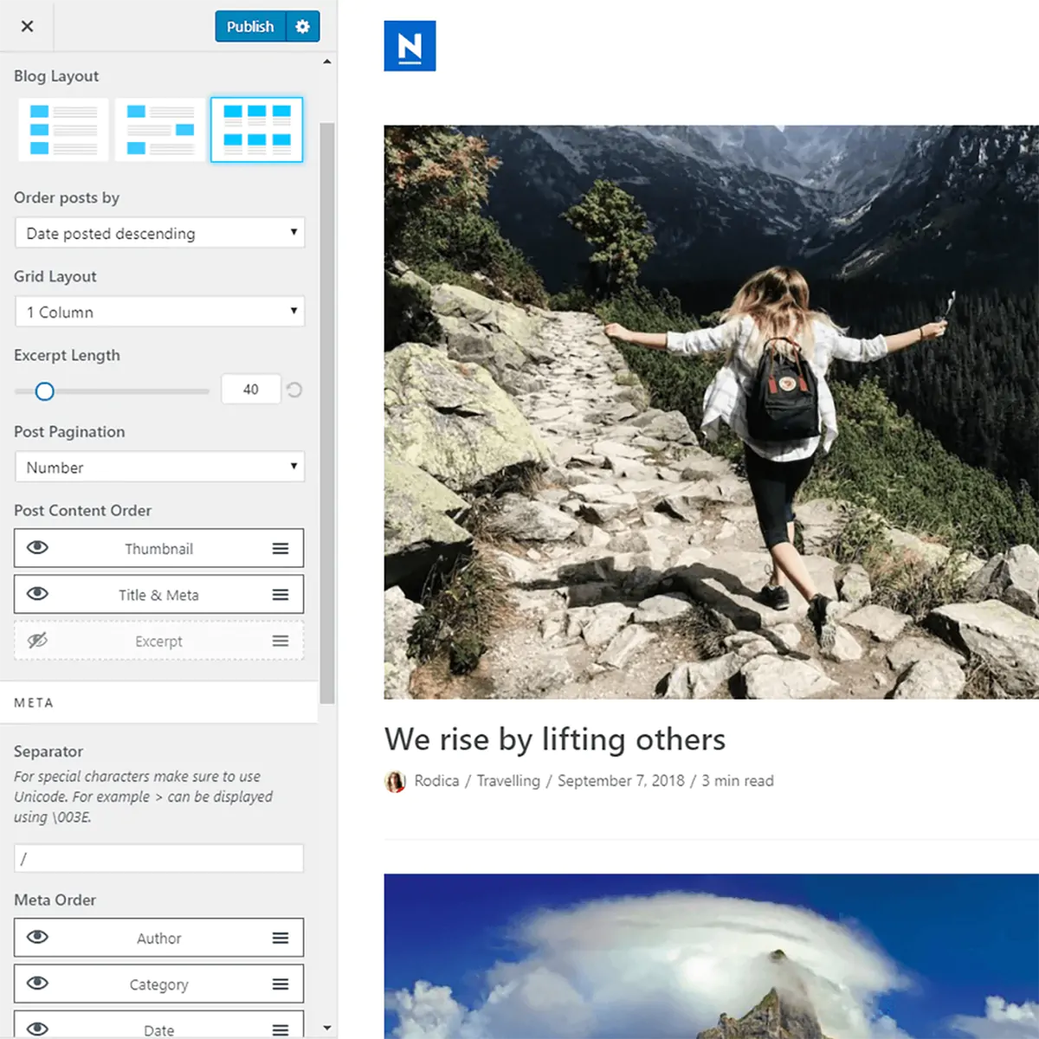Click the Author row drag handle
Viewport: 1039px width, 1039px height.
(x=281, y=938)
